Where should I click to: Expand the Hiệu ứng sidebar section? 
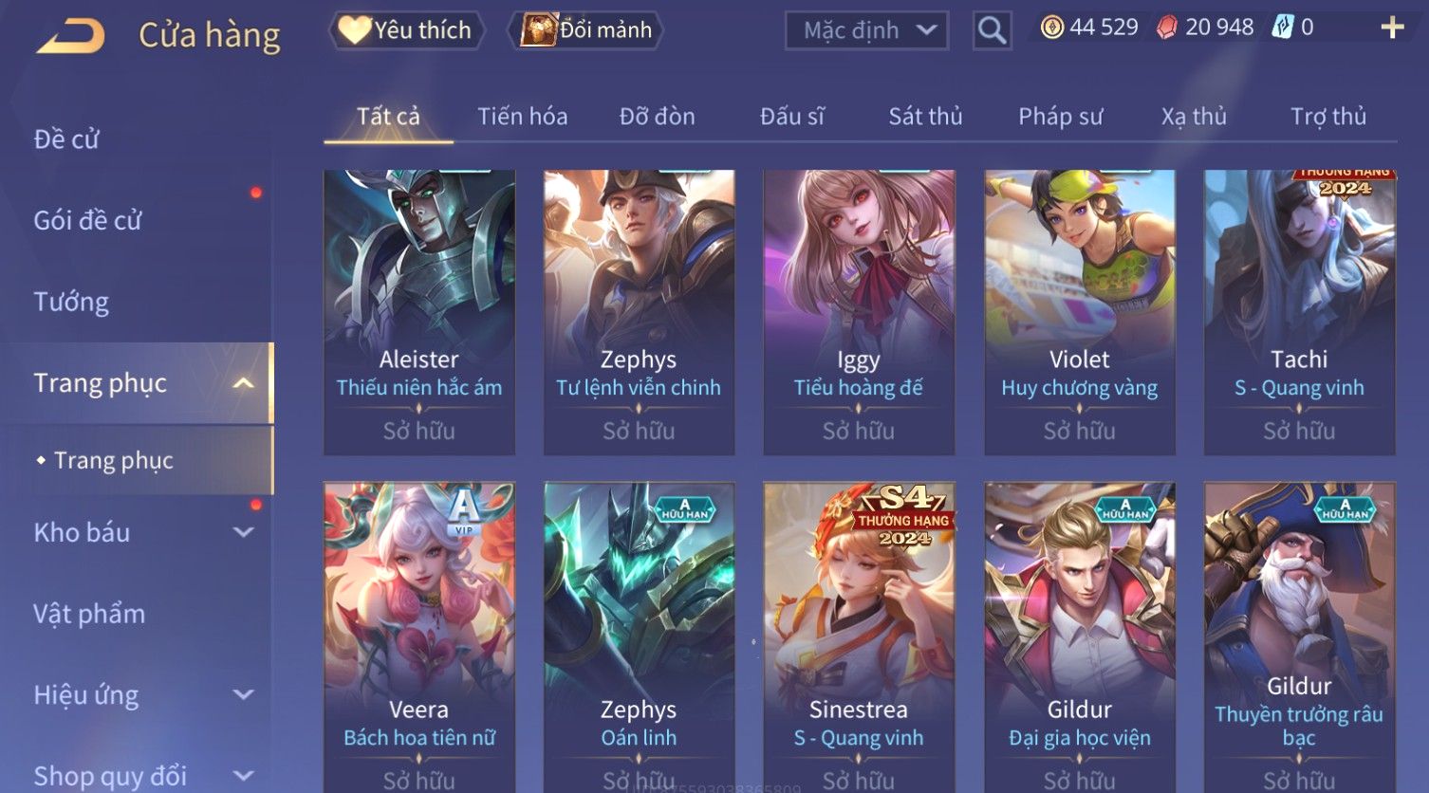(x=244, y=694)
